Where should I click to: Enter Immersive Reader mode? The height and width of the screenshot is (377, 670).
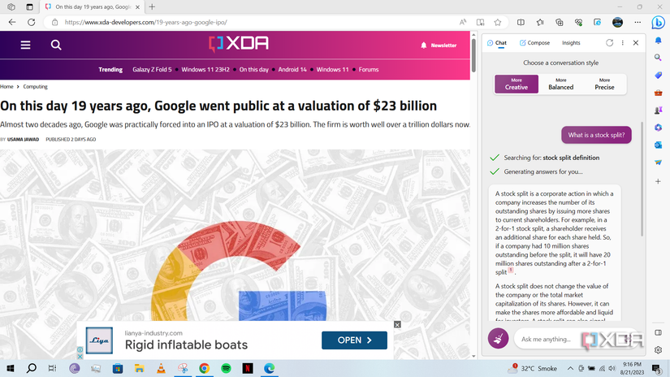click(x=480, y=22)
